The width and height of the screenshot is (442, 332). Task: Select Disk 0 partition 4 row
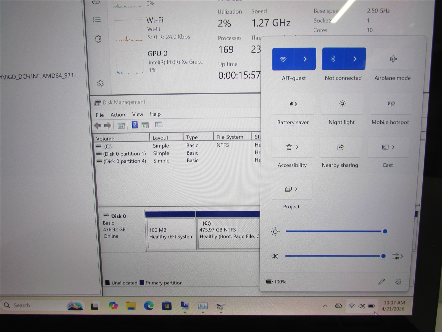[x=177, y=161]
